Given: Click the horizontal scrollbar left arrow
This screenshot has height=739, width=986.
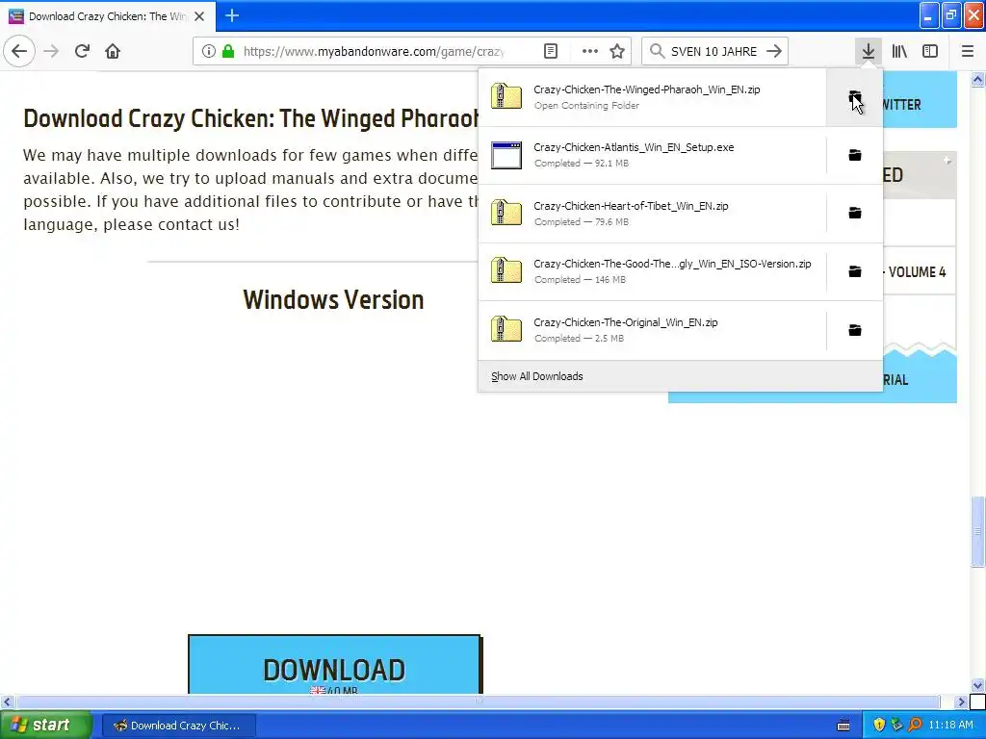Looking at the screenshot, I should tap(7, 701).
